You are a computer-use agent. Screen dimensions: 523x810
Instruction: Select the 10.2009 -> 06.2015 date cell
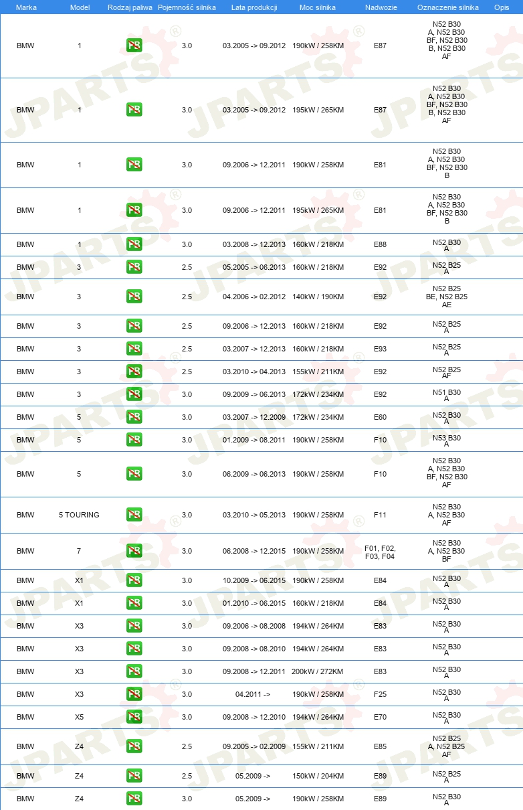click(254, 580)
